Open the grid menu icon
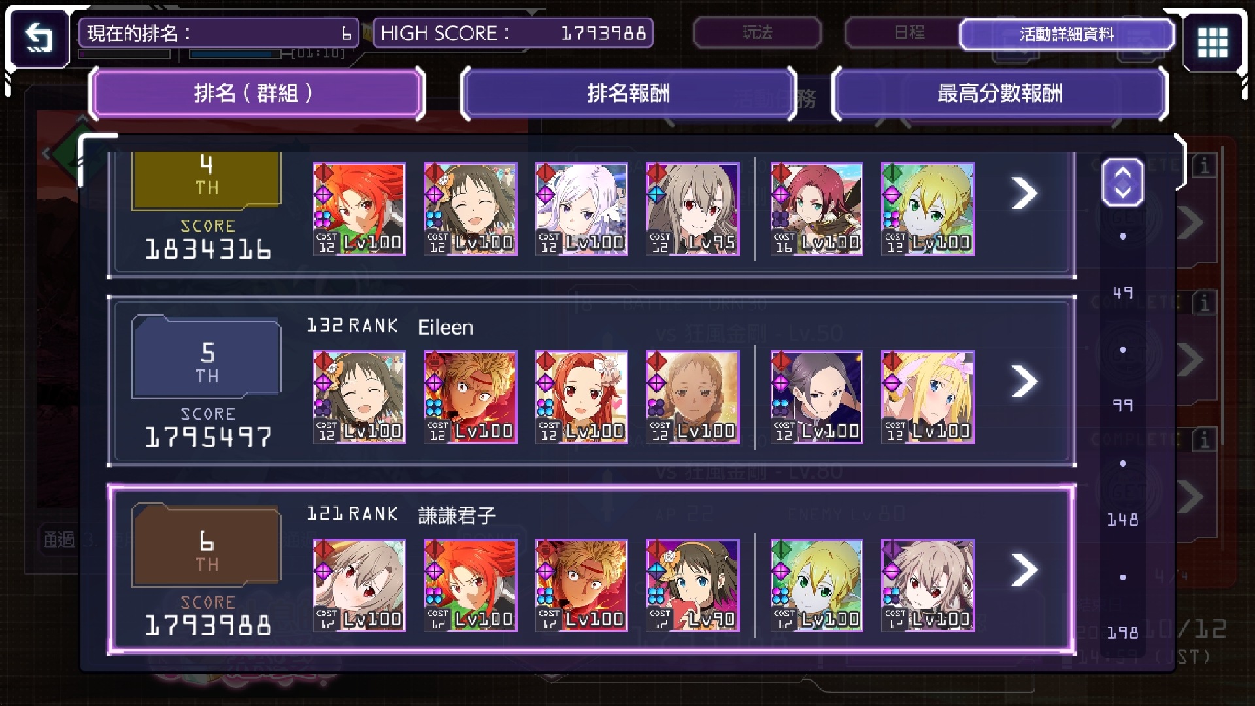This screenshot has height=706, width=1255. pyautogui.click(x=1213, y=42)
